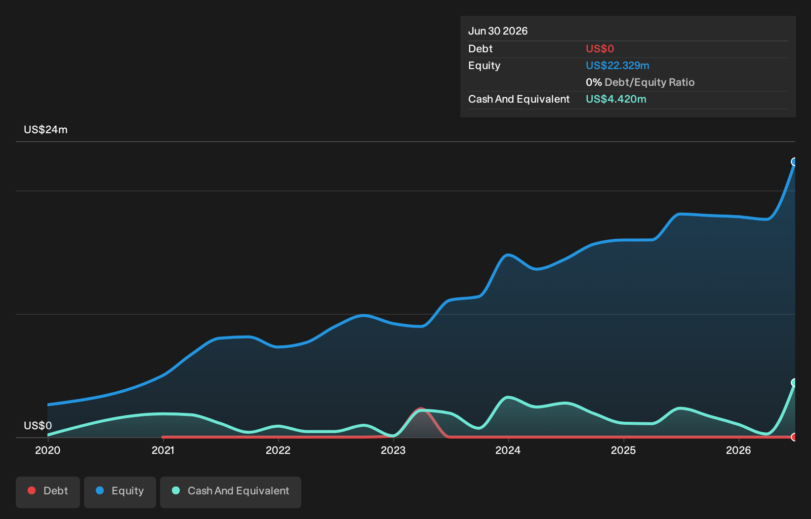Toggle the Equity legend button
811x519 pixels.
120,492
